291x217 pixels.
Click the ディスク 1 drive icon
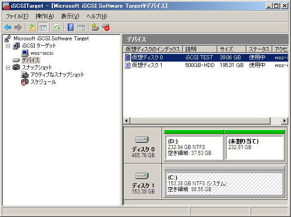[142, 176]
